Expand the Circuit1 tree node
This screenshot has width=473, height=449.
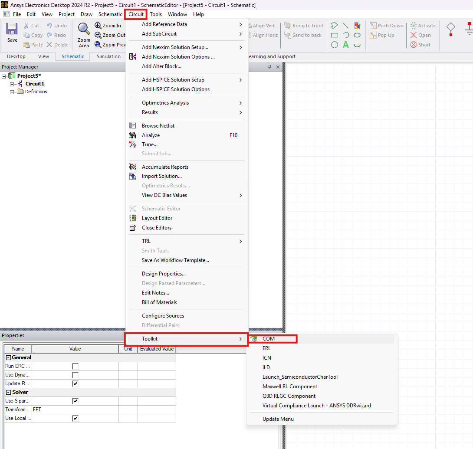(13, 84)
